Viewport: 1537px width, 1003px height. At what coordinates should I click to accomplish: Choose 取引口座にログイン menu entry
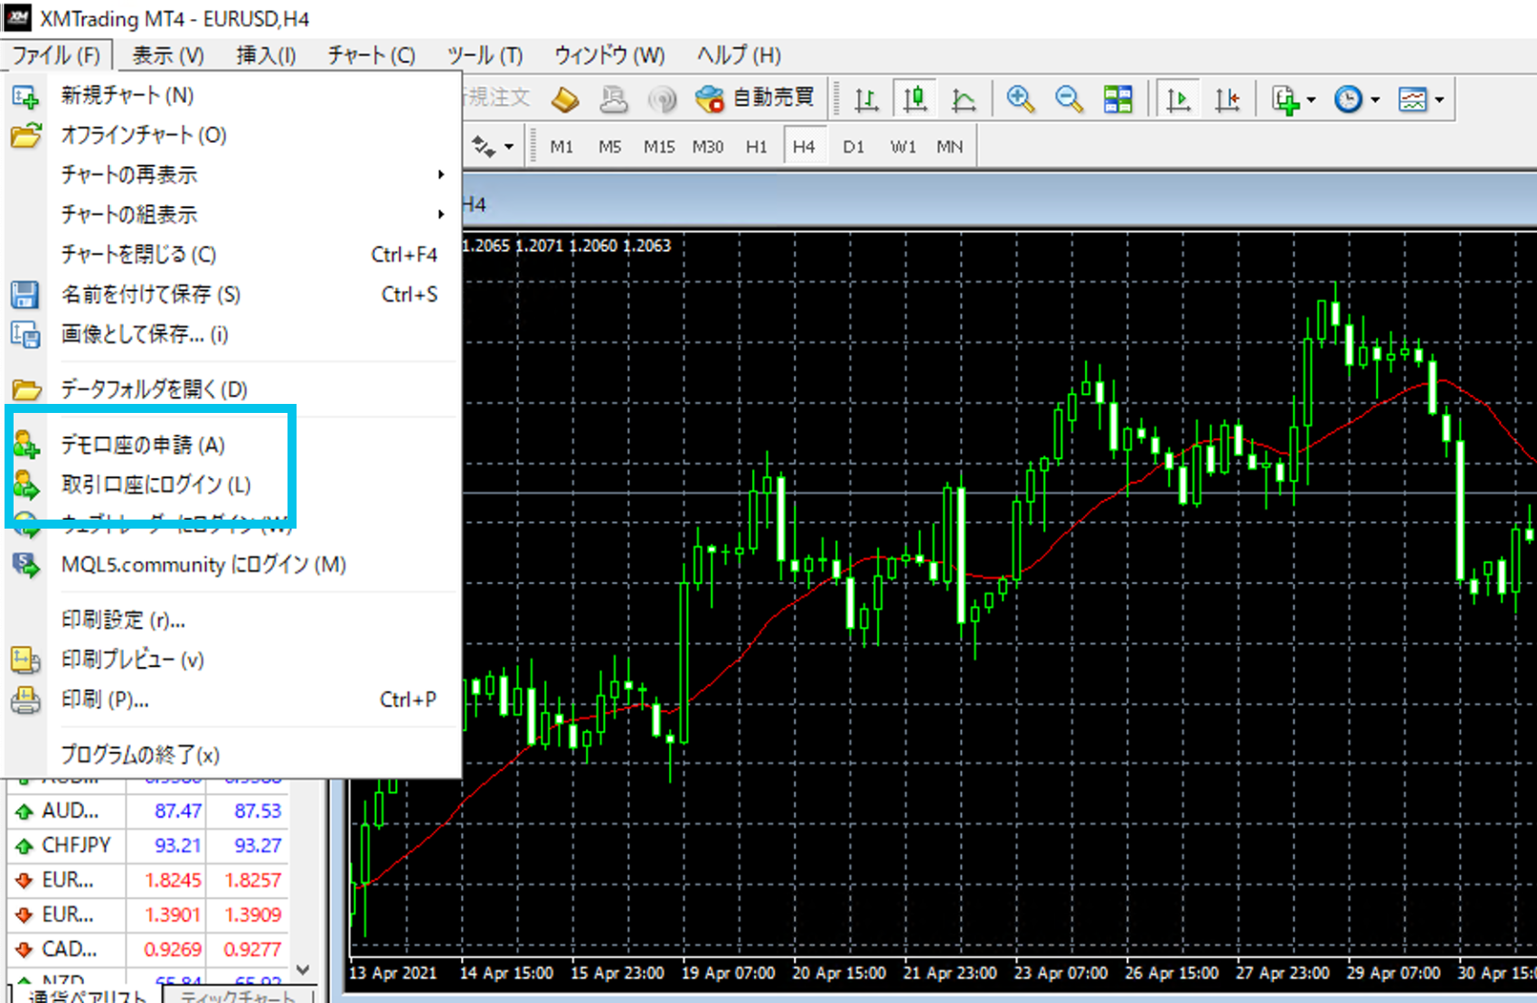[x=156, y=484]
